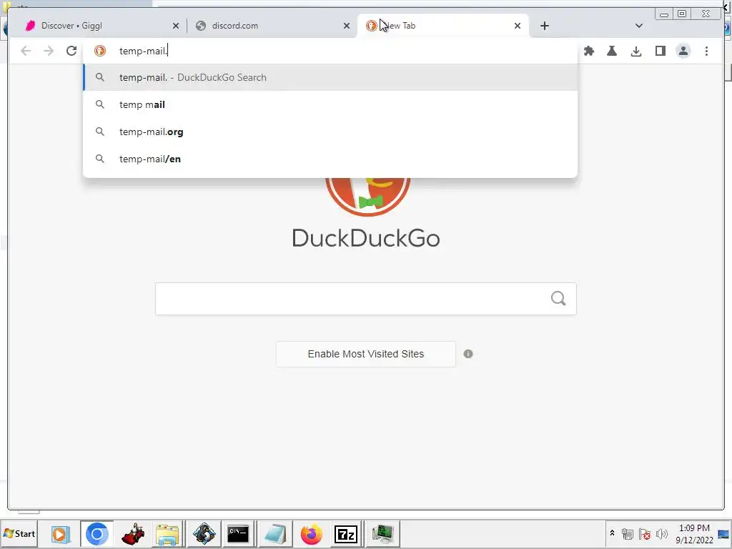Open the media player taskbar icon
The width and height of the screenshot is (732, 549).
(x=61, y=533)
